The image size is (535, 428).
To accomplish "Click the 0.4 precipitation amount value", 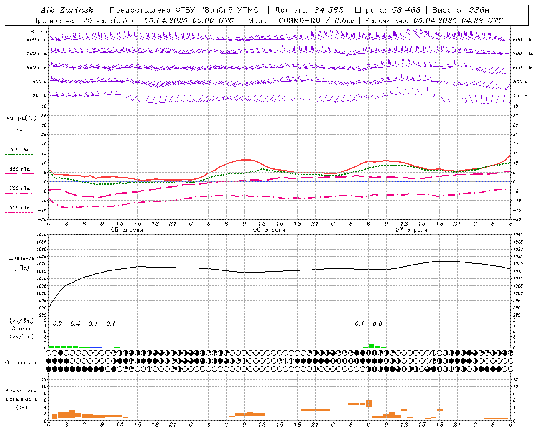I will (x=75, y=324).
